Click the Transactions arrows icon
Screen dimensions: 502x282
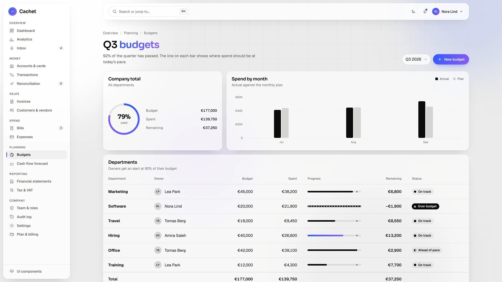12,75
